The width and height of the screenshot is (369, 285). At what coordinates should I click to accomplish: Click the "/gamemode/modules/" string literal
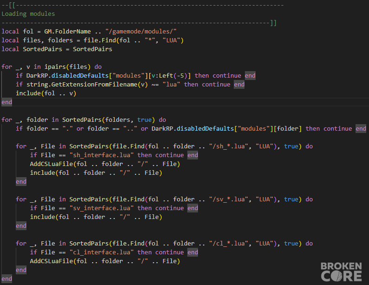pos(141,32)
